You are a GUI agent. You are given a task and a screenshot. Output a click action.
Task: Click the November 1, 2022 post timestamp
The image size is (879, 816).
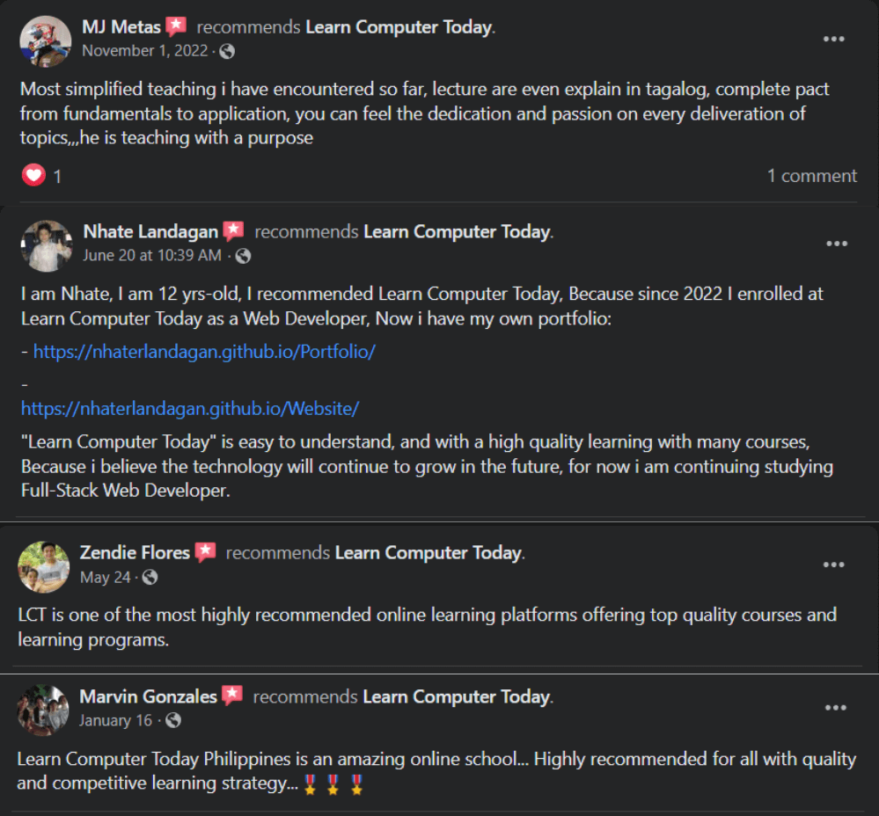click(144, 51)
